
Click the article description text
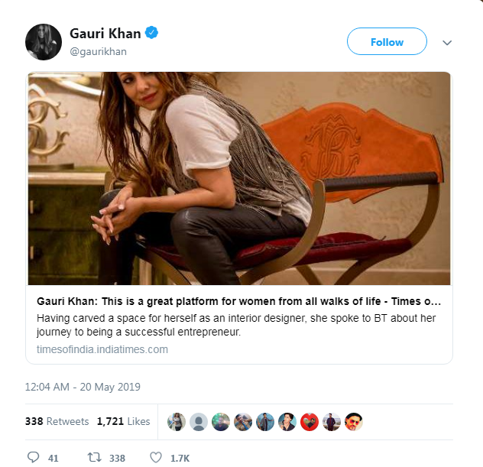(x=236, y=325)
